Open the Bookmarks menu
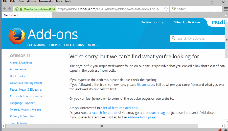This screenshot has height=131, width=228. pos(45,2)
